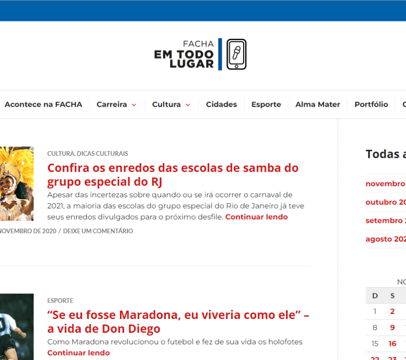Go to the Cidades section
The width and height of the screenshot is (406, 360).
click(221, 104)
